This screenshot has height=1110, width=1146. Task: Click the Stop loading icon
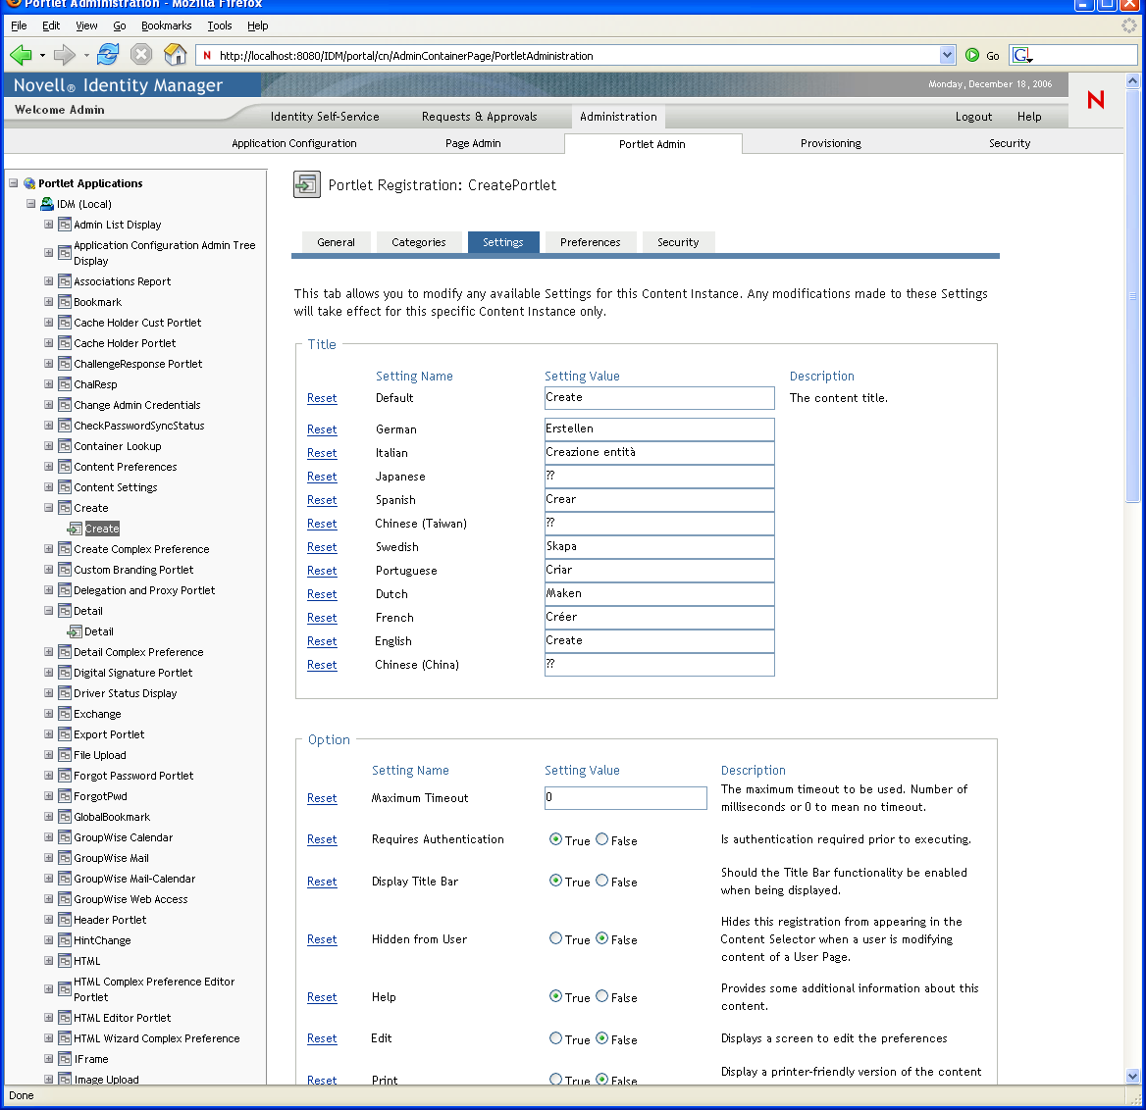pyautogui.click(x=141, y=54)
